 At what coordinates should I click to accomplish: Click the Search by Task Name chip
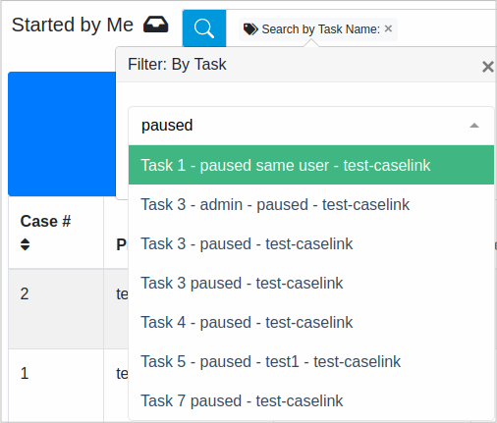click(318, 29)
